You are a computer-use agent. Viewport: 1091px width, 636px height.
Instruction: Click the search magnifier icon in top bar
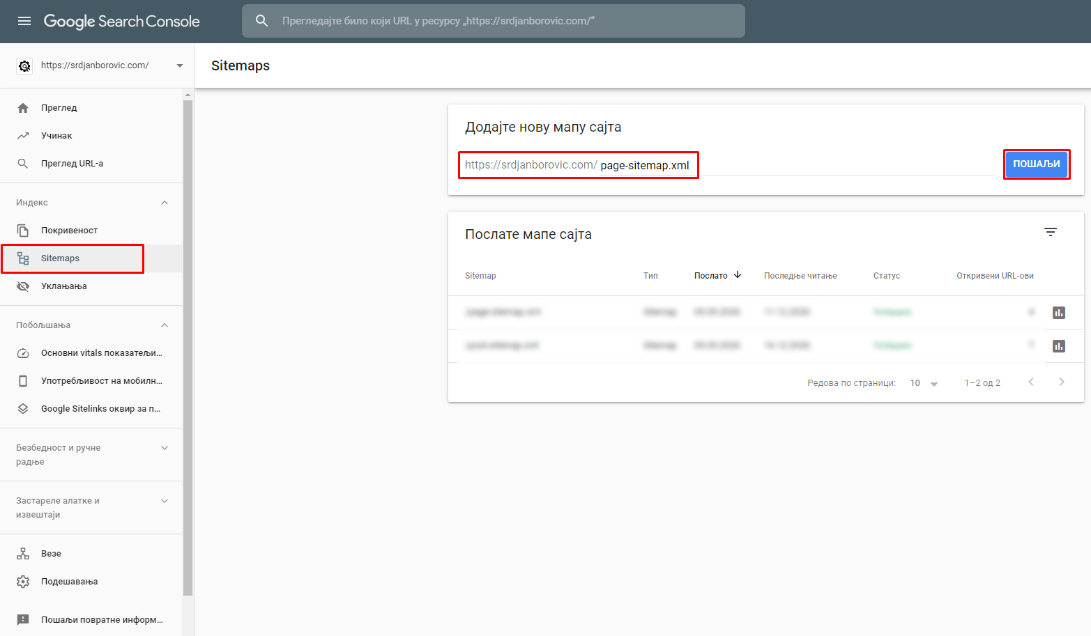pos(261,21)
